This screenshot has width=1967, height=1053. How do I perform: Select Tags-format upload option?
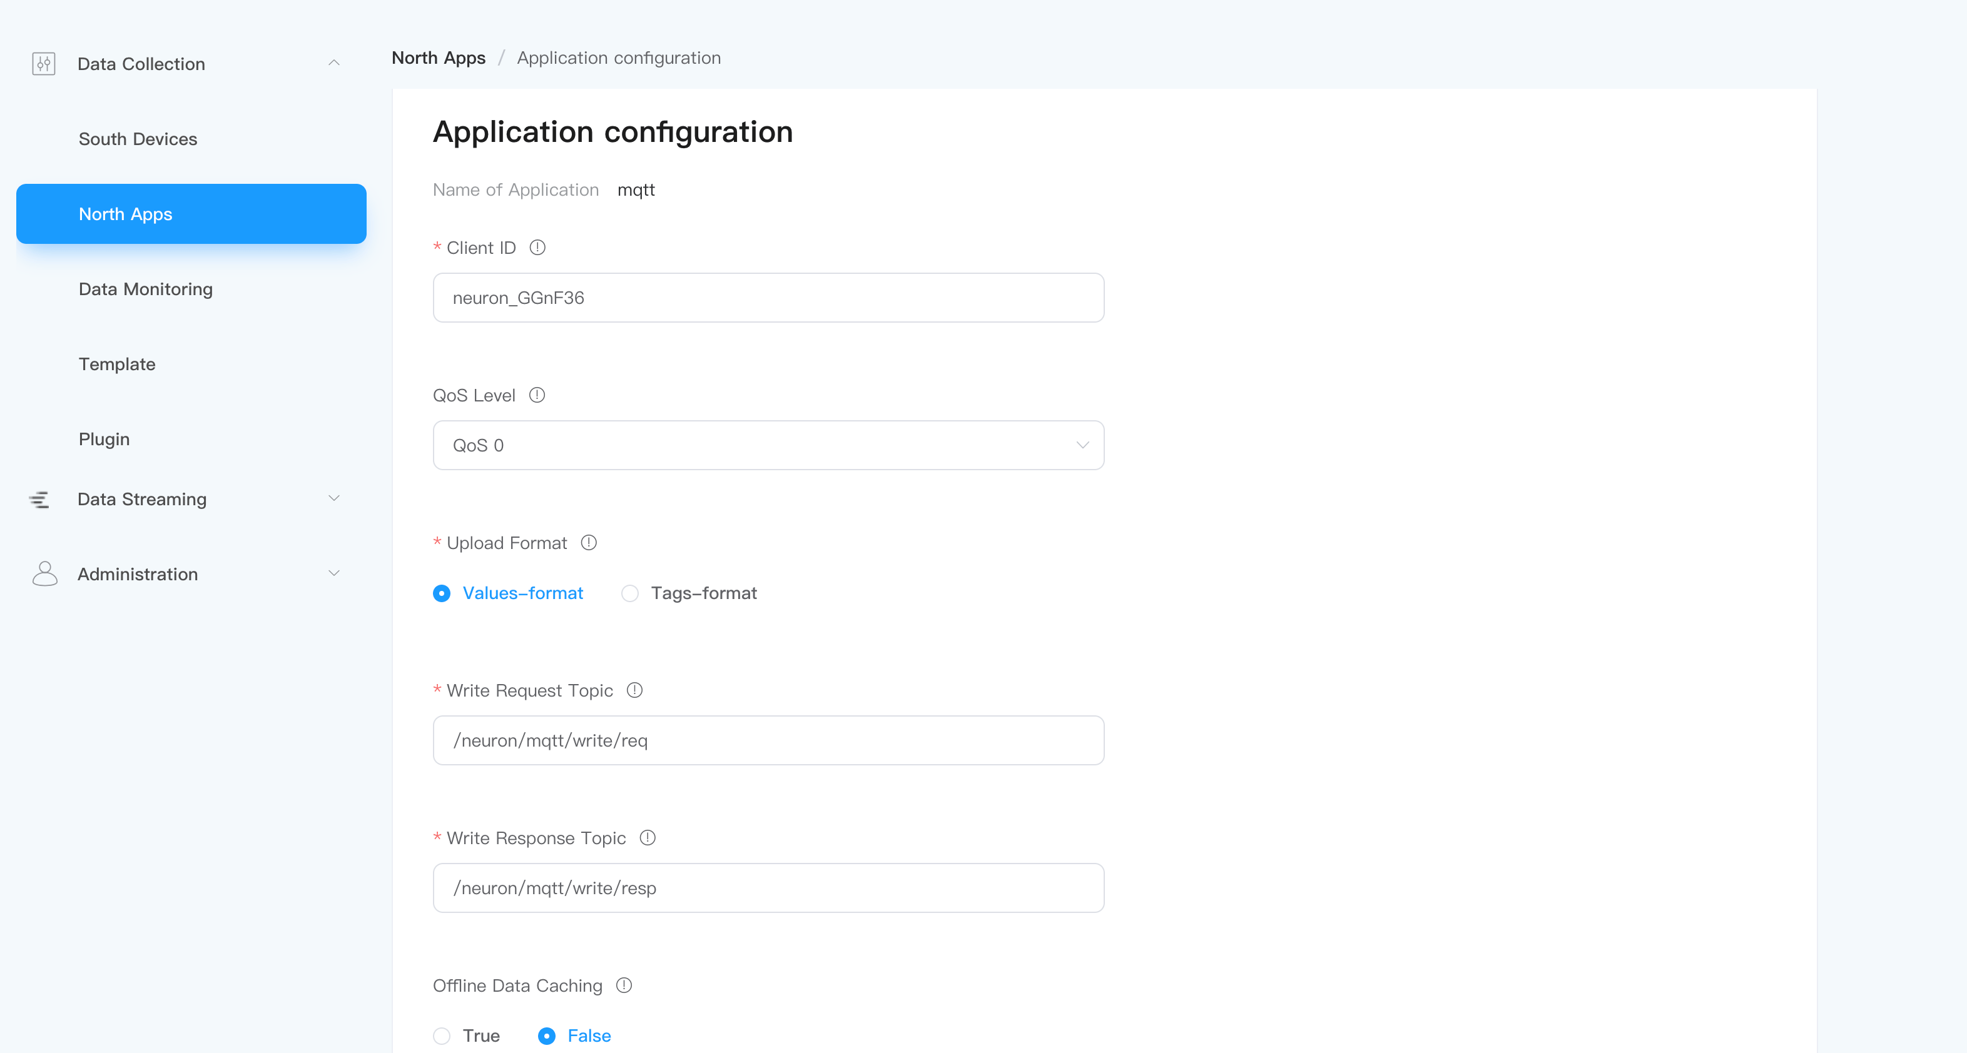630,593
